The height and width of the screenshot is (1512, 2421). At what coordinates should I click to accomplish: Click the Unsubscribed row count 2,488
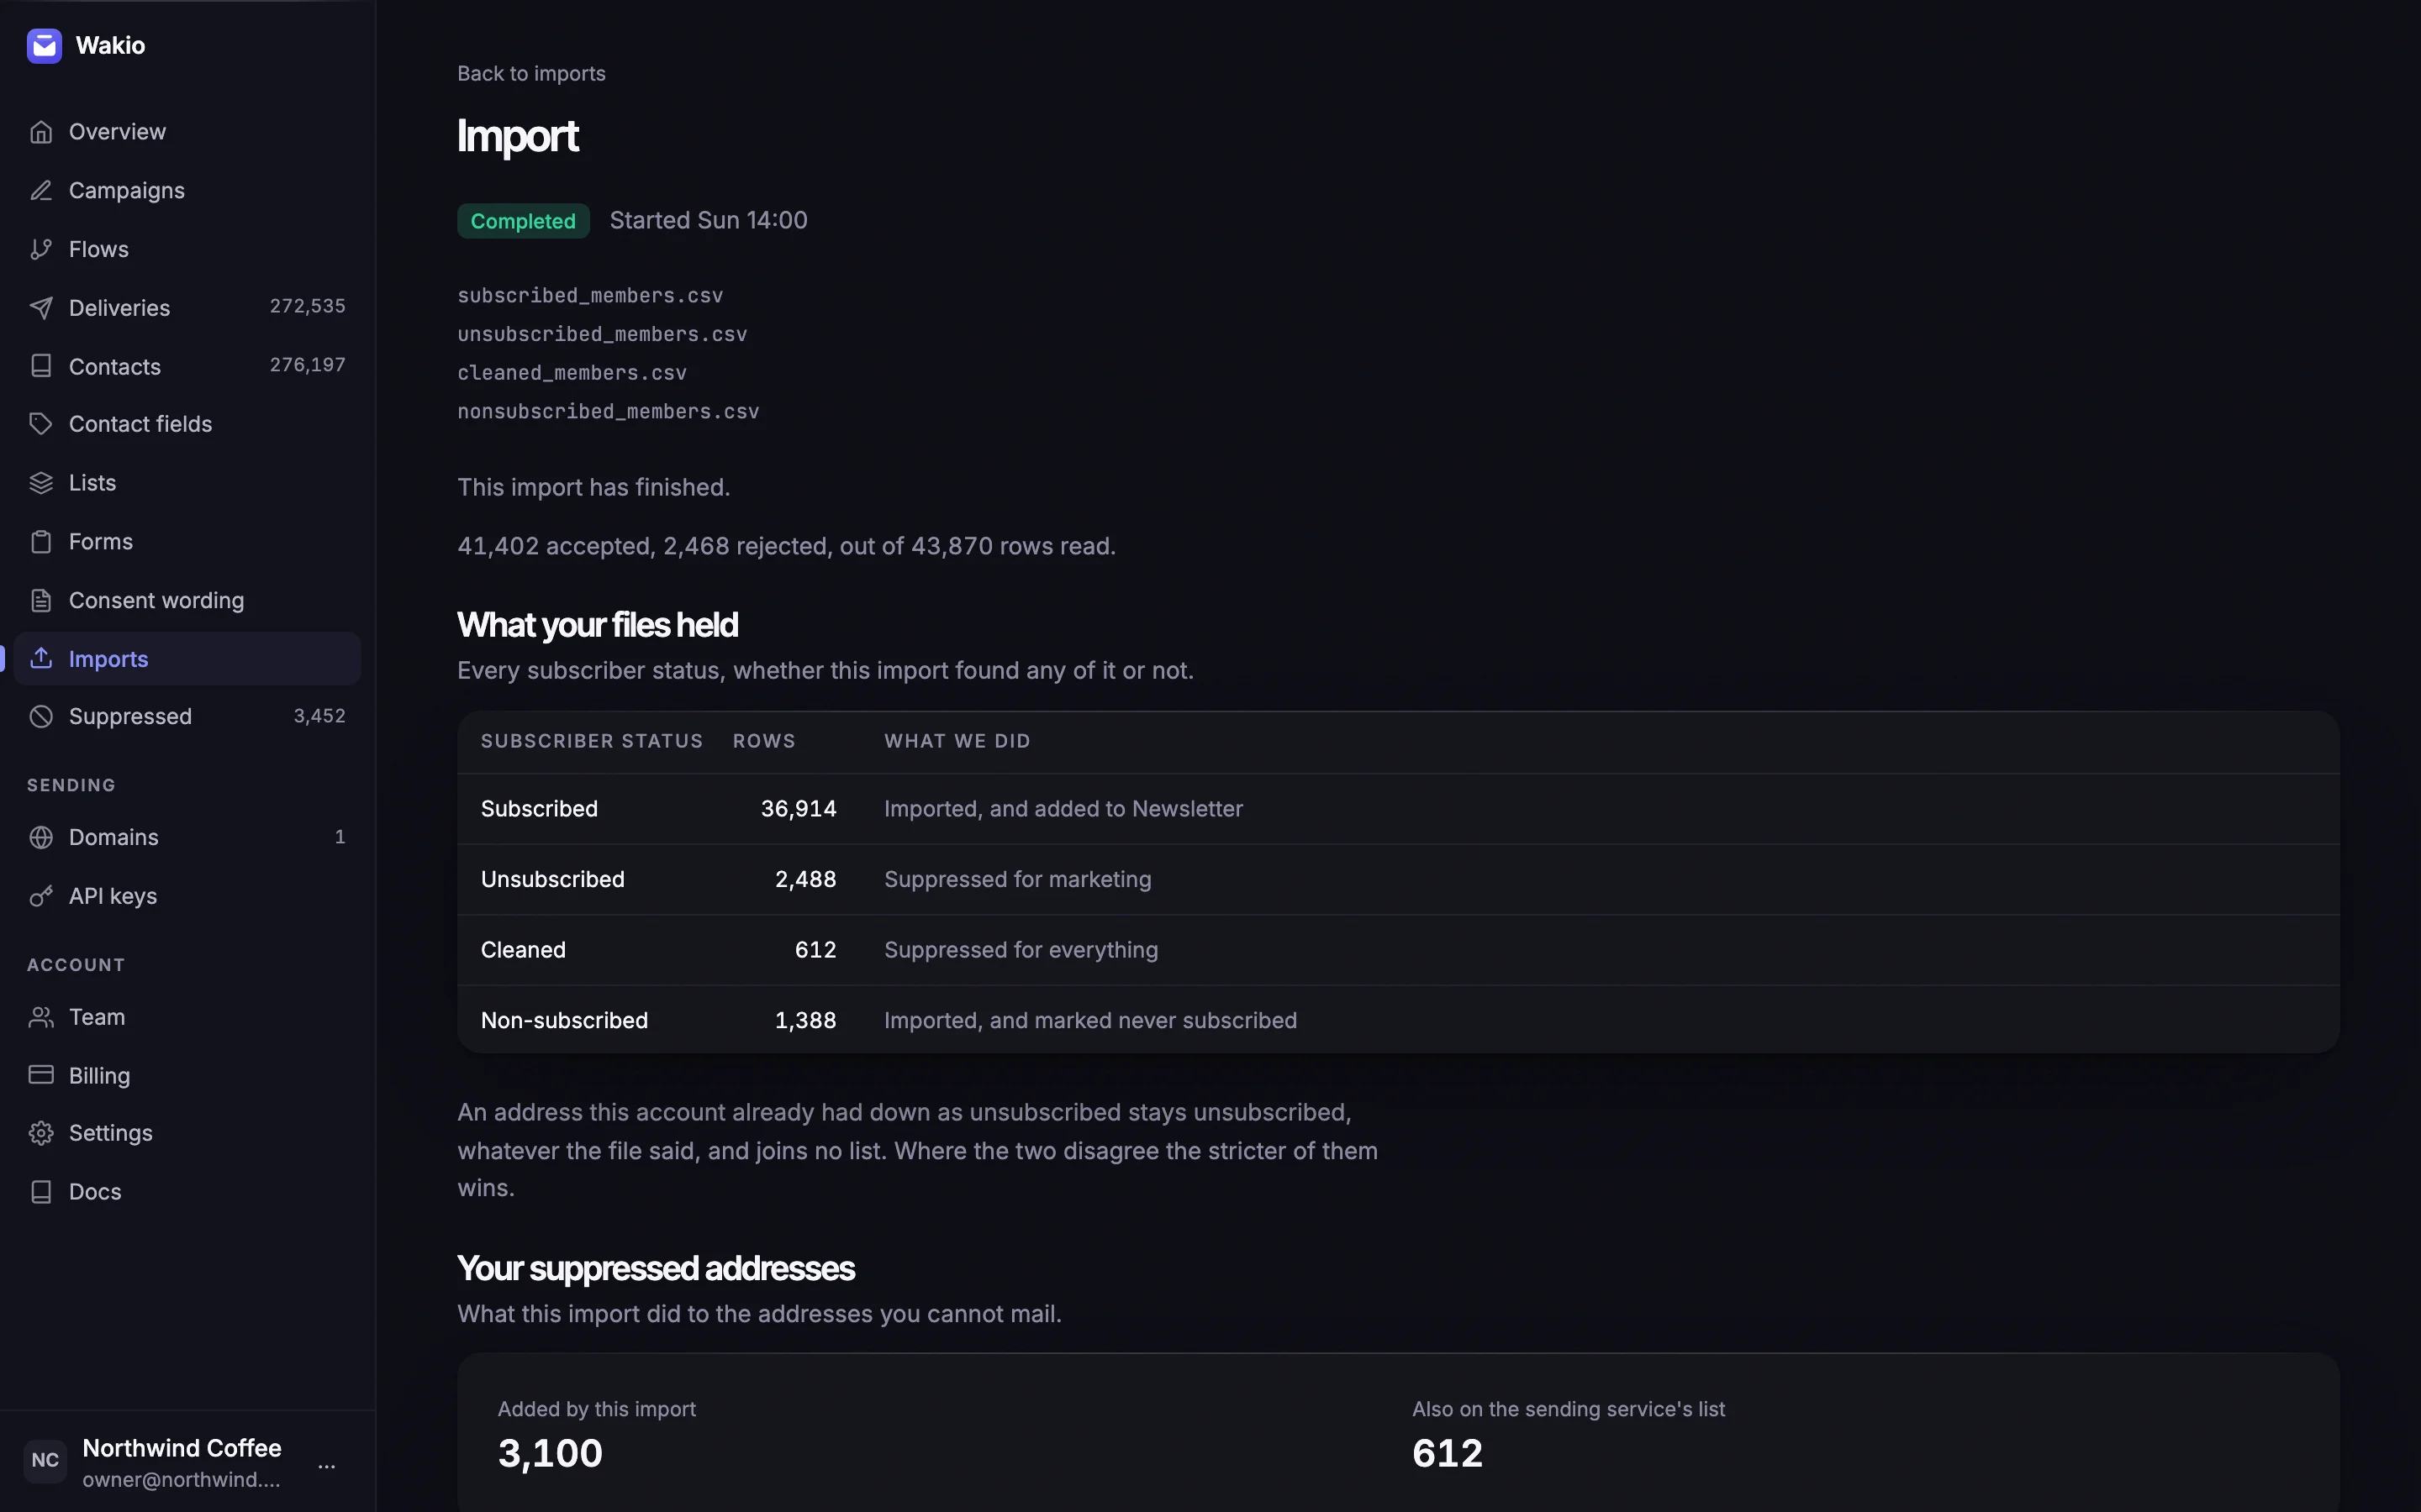point(805,879)
